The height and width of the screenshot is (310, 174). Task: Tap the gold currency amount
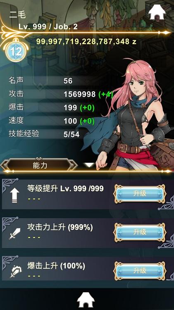point(86,42)
